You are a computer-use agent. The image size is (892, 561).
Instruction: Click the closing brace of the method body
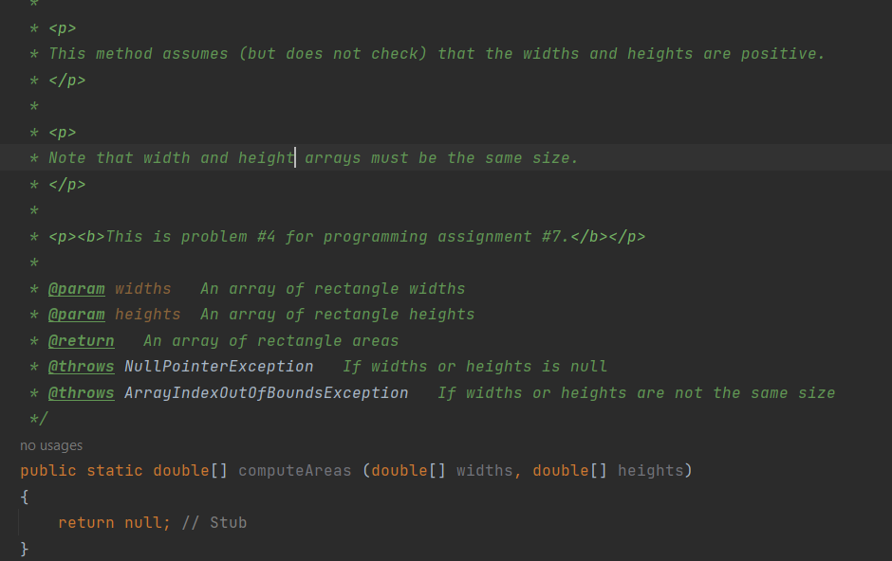(x=25, y=548)
